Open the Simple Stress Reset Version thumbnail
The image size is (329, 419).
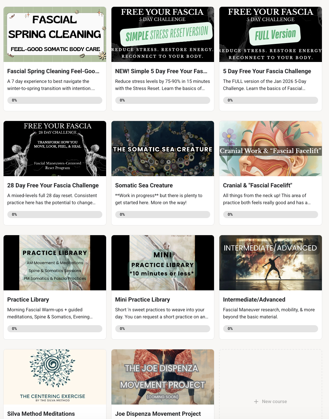pyautogui.click(x=163, y=35)
